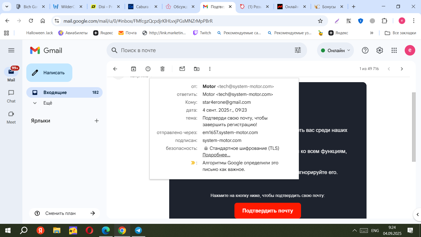Open Gmail settings gear
The width and height of the screenshot is (421, 237).
pos(380,50)
